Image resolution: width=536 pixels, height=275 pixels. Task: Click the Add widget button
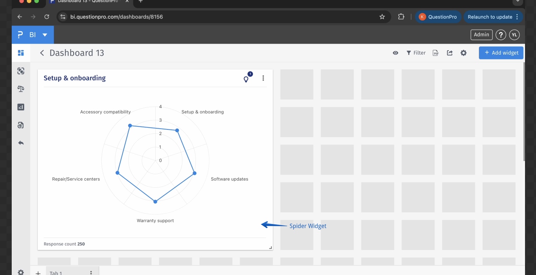tap(501, 53)
